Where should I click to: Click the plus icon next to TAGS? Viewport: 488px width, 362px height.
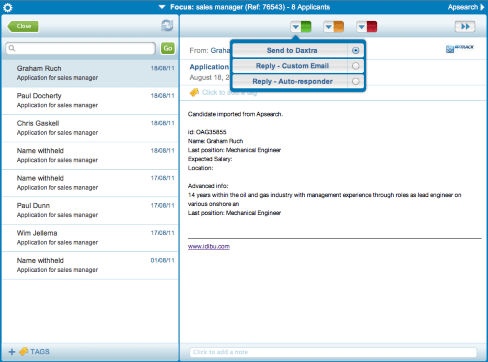click(12, 352)
